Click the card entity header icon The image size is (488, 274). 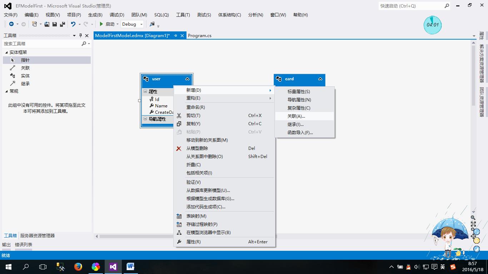tap(279, 79)
